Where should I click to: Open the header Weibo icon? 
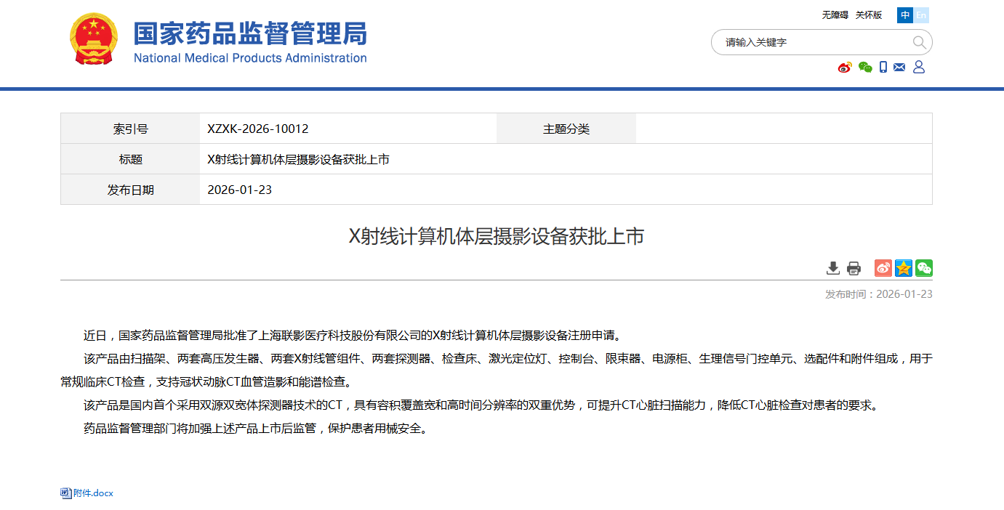coord(845,68)
